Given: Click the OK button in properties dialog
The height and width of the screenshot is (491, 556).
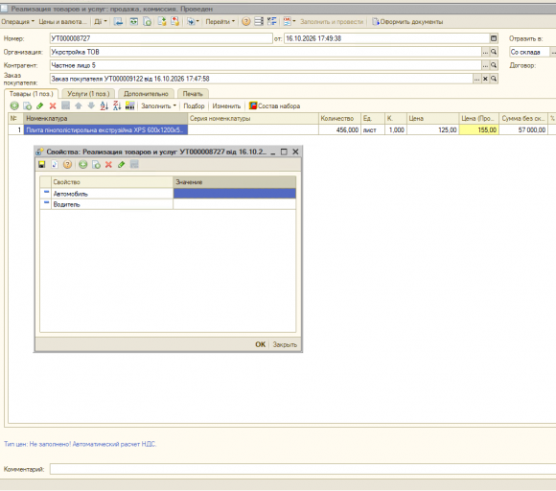Looking at the screenshot, I should point(261,344).
